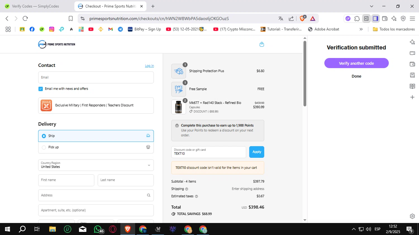This screenshot has height=235, width=419.
Task: Click the Last name field
Action: (126, 180)
